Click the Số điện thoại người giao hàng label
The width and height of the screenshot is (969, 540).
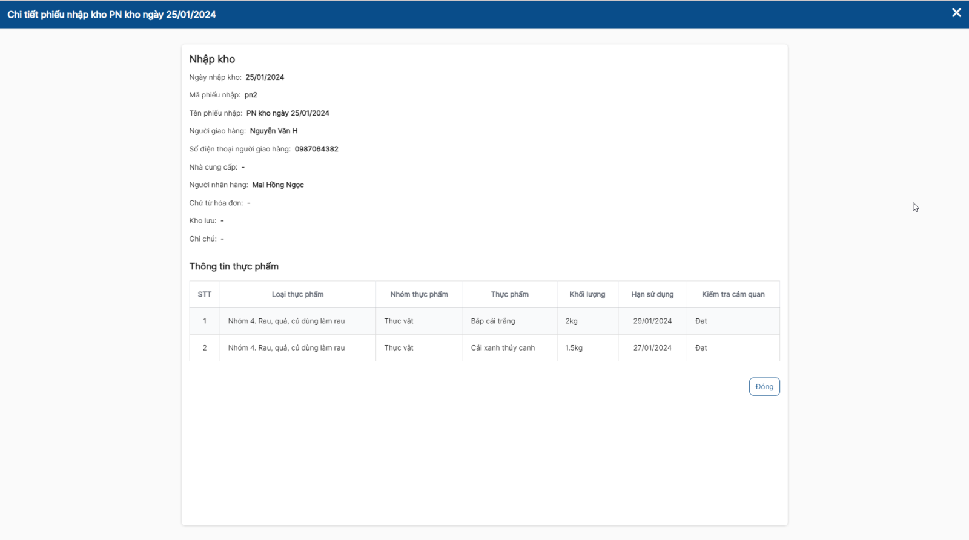(240, 149)
